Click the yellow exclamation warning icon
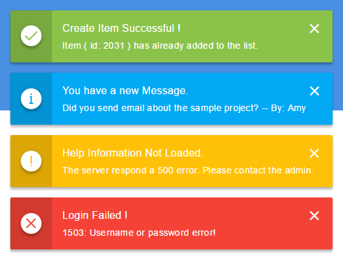Image resolution: width=343 pixels, height=265 pixels. [x=31, y=161]
